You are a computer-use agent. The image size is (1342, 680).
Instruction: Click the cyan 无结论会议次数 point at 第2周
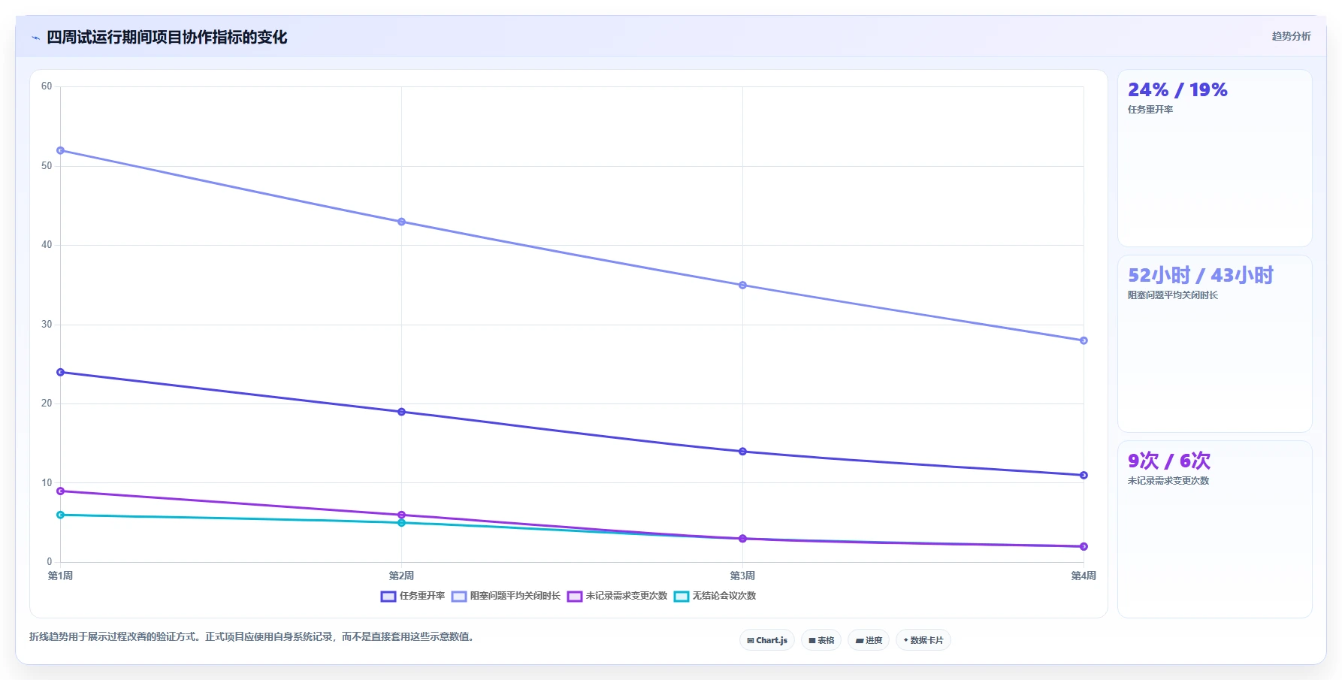point(401,523)
